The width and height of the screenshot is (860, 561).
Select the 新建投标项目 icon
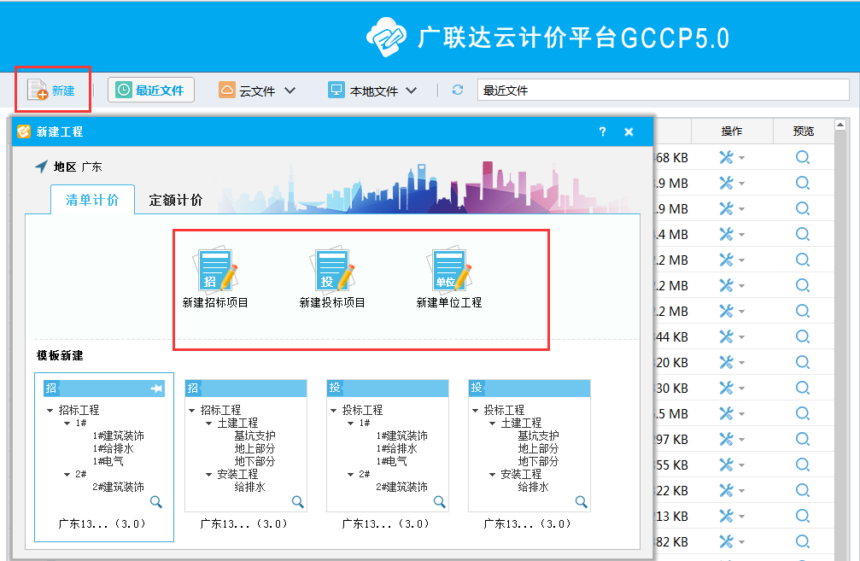pos(332,269)
